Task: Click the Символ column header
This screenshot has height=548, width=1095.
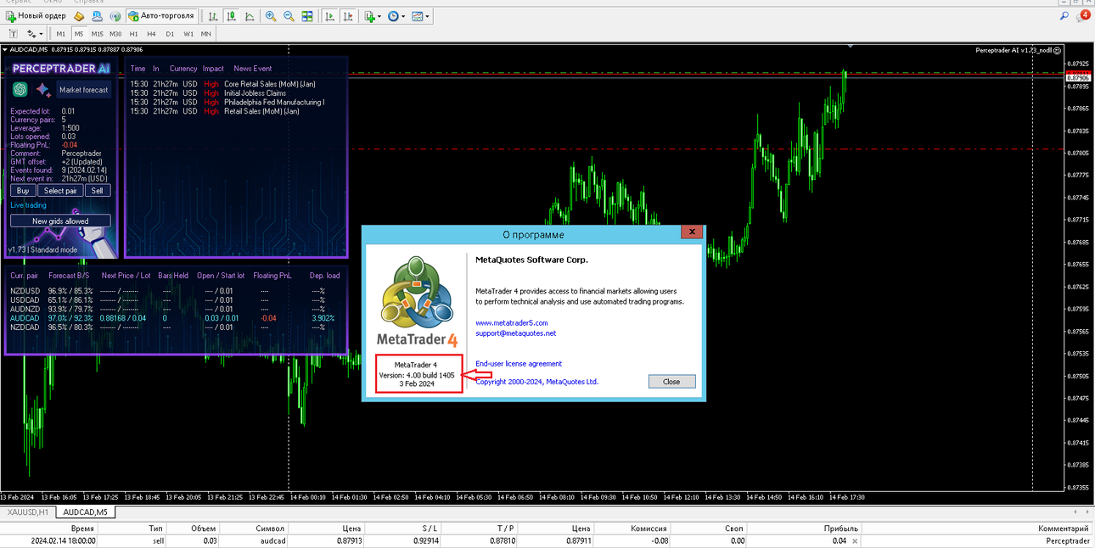Action: pos(270,528)
